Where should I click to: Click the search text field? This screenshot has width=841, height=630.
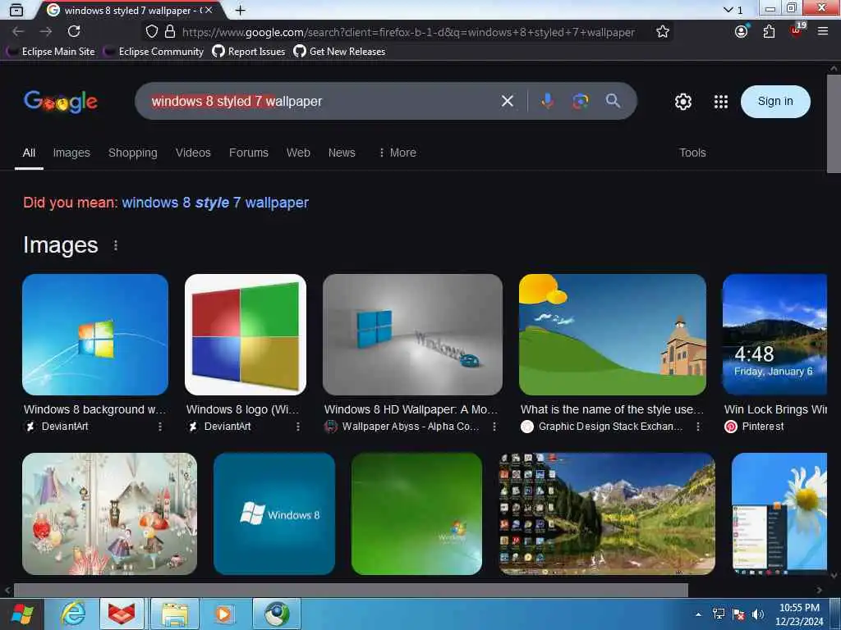tap(322, 101)
